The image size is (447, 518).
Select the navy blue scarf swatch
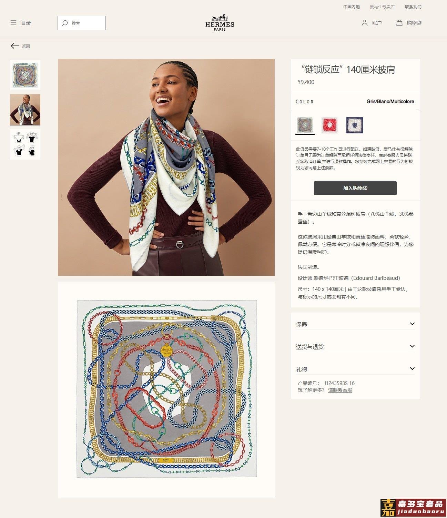(x=355, y=125)
